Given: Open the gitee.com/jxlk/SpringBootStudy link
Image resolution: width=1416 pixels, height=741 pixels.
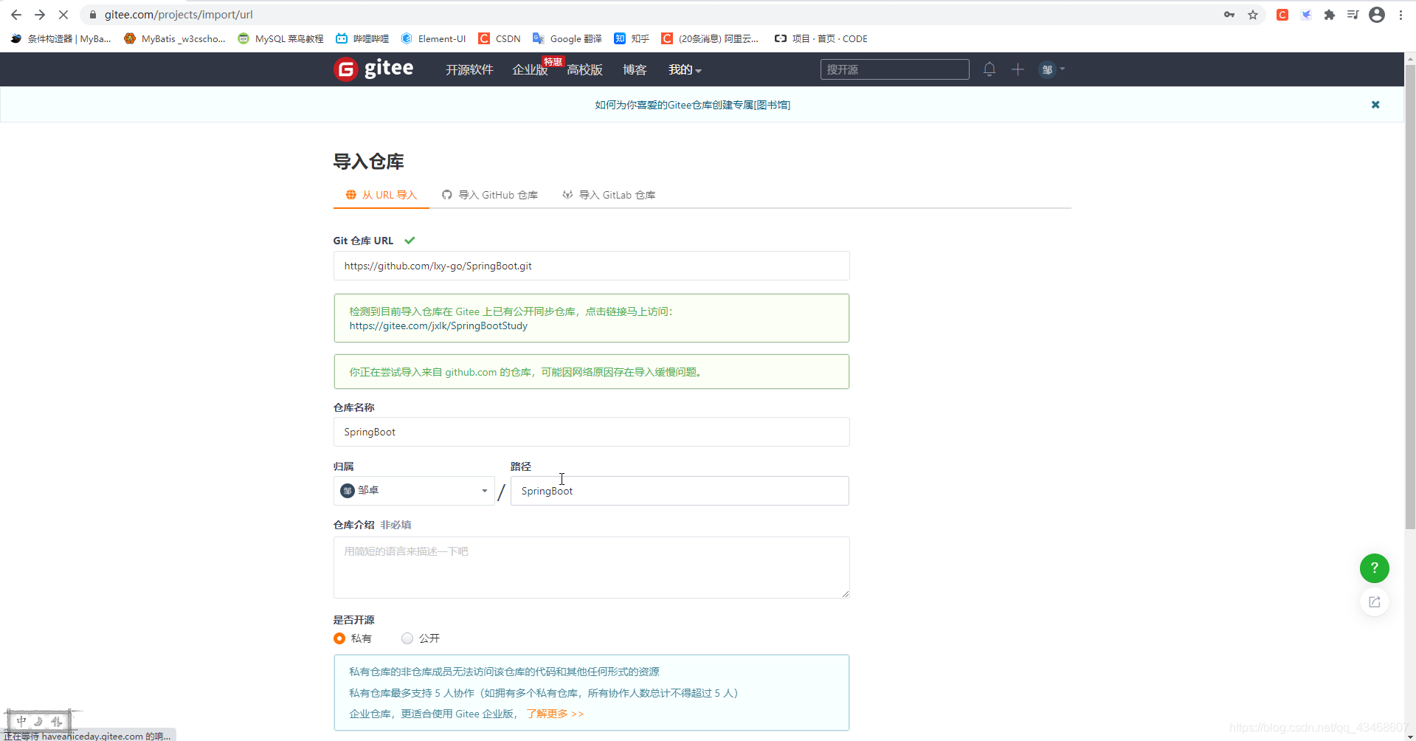Looking at the screenshot, I should tap(438, 325).
